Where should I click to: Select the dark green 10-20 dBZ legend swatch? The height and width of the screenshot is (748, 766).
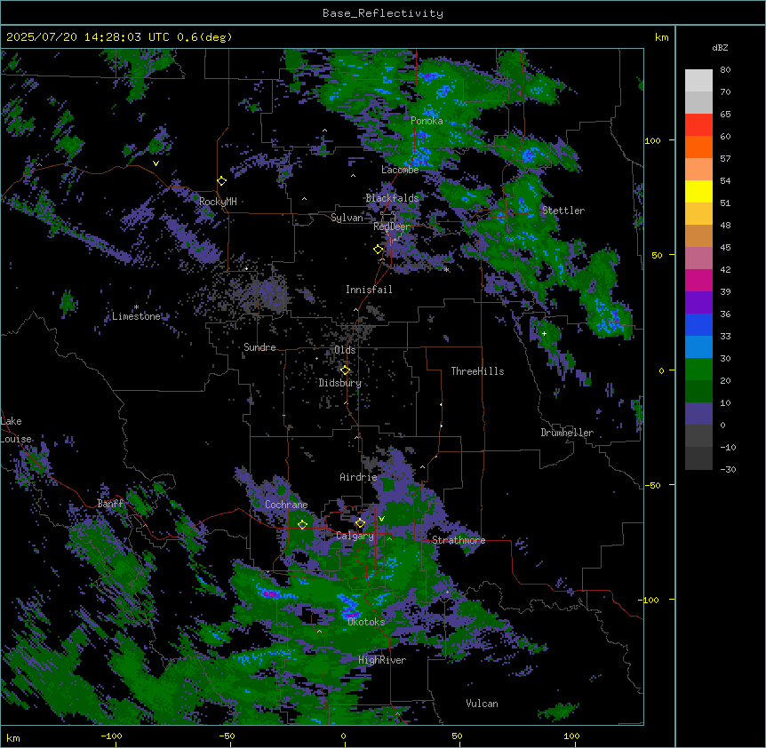[698, 392]
